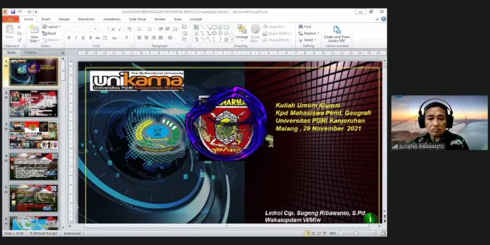Open the Arrange dropdown

(242, 33)
